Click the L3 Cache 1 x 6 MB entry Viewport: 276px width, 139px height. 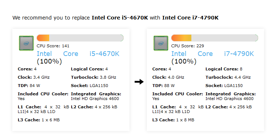pos(39,120)
